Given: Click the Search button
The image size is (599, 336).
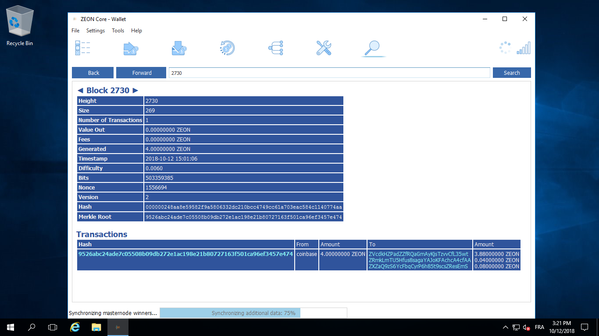Looking at the screenshot, I should click(512, 73).
